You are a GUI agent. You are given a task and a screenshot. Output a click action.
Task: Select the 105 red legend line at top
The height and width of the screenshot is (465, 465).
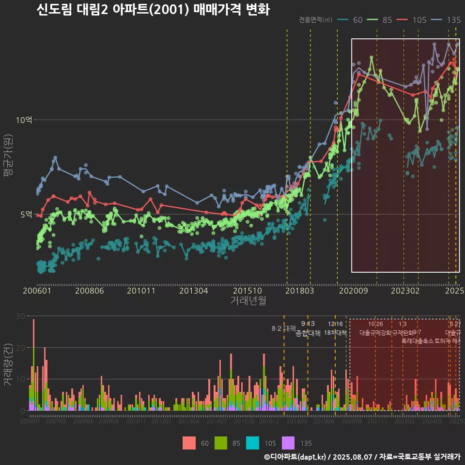pyautogui.click(x=402, y=20)
